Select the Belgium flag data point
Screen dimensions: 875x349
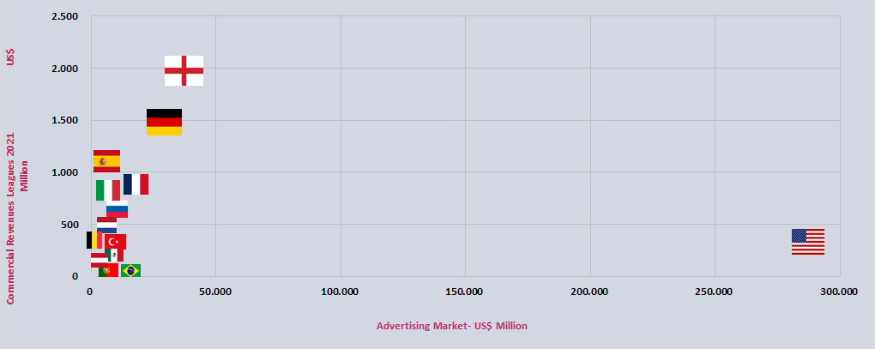(x=94, y=240)
